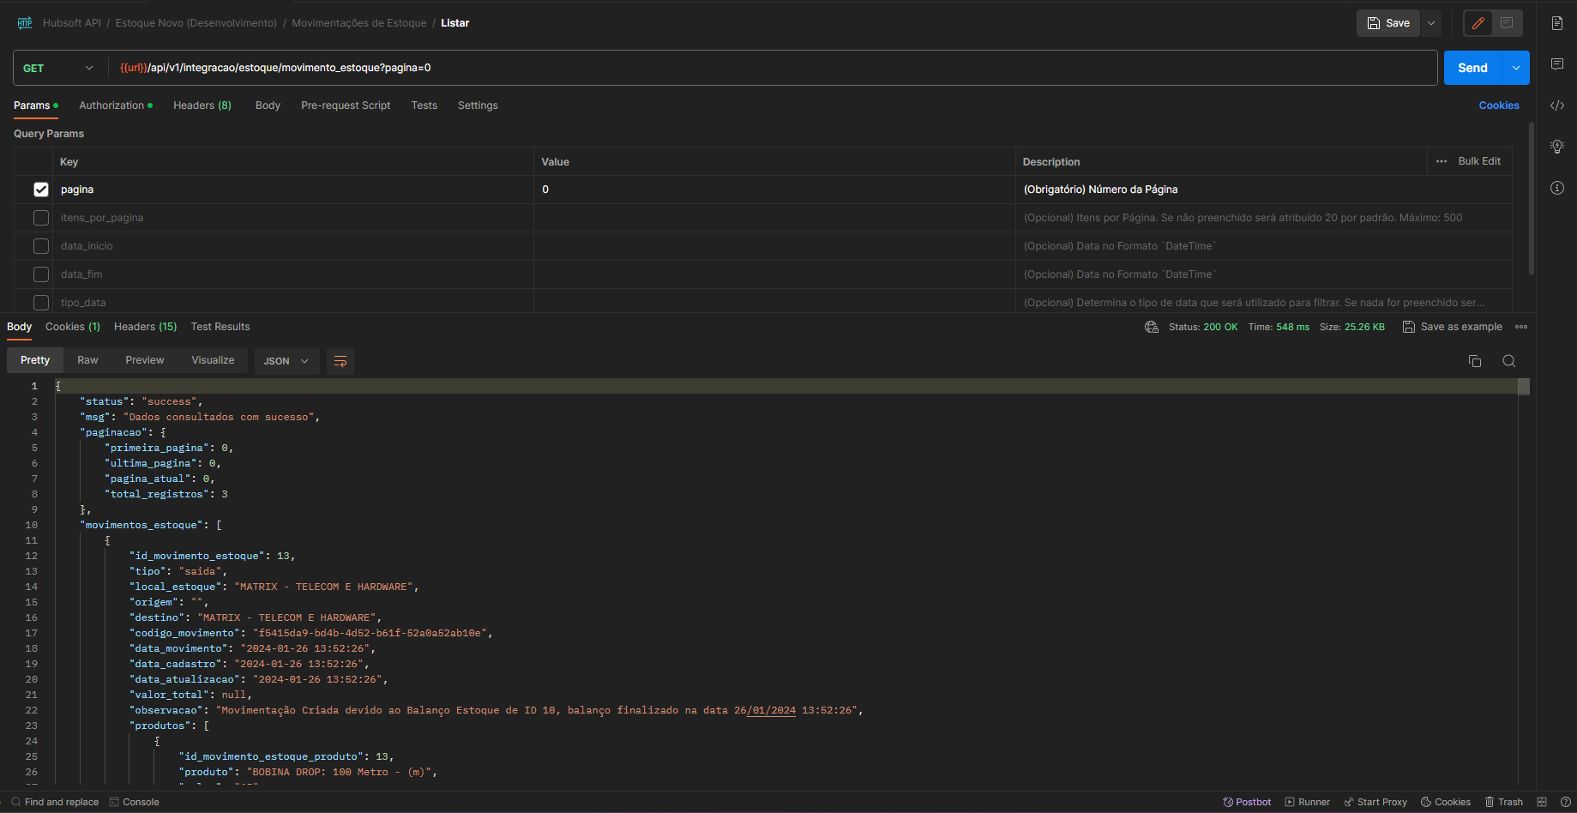
Task: Open the Runner in status bar
Action: tap(1308, 802)
